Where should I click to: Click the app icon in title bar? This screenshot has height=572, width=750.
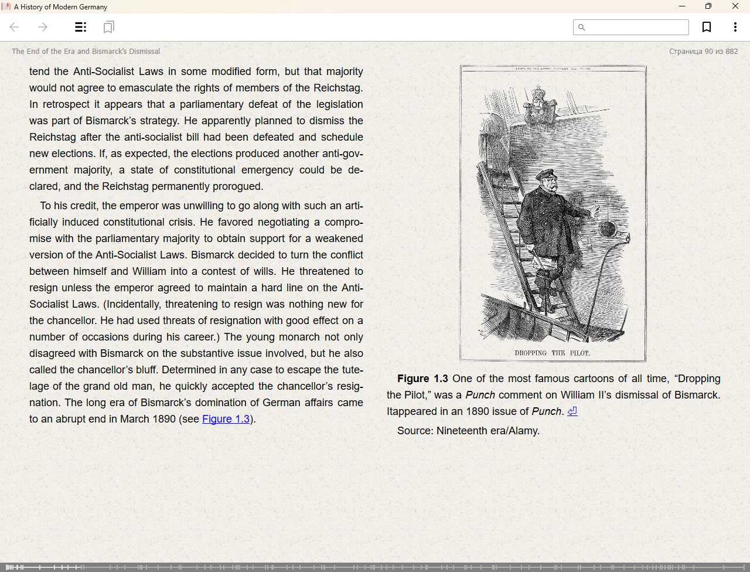(x=6, y=7)
